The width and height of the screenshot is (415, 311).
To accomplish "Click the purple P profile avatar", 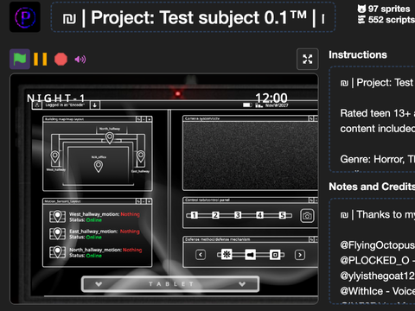I will pos(25,17).
